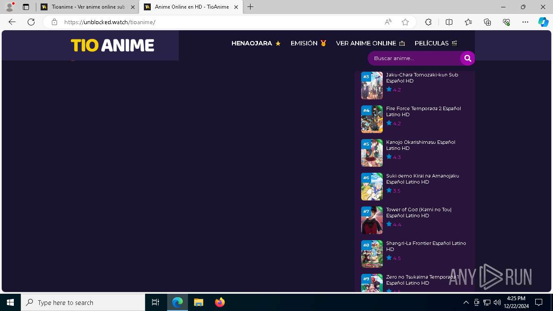Open Browser essentials heart icon
Image resolution: width=553 pixels, height=311 pixels.
point(506,22)
